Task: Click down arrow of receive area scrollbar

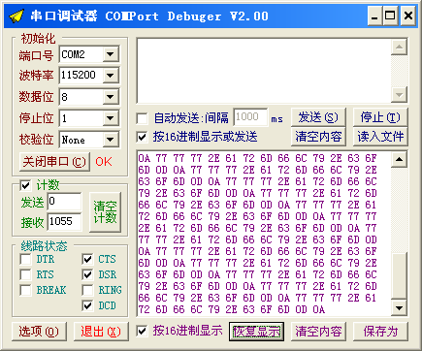Action: 399,308
